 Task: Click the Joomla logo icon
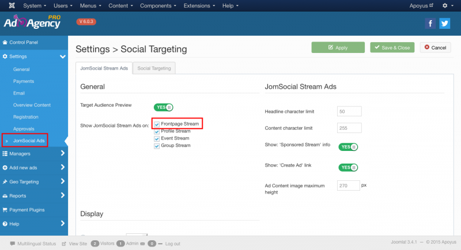coord(12,6)
